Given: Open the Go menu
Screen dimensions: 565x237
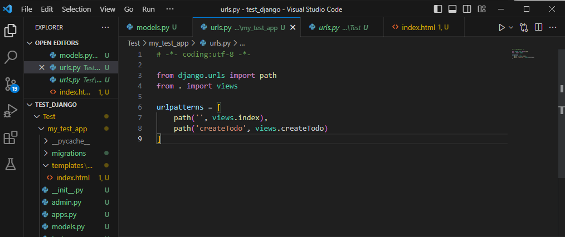Looking at the screenshot, I should (x=129, y=9).
